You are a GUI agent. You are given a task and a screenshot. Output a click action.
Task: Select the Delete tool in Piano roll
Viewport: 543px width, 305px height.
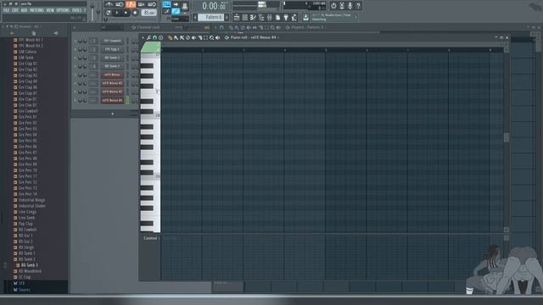[188, 37]
